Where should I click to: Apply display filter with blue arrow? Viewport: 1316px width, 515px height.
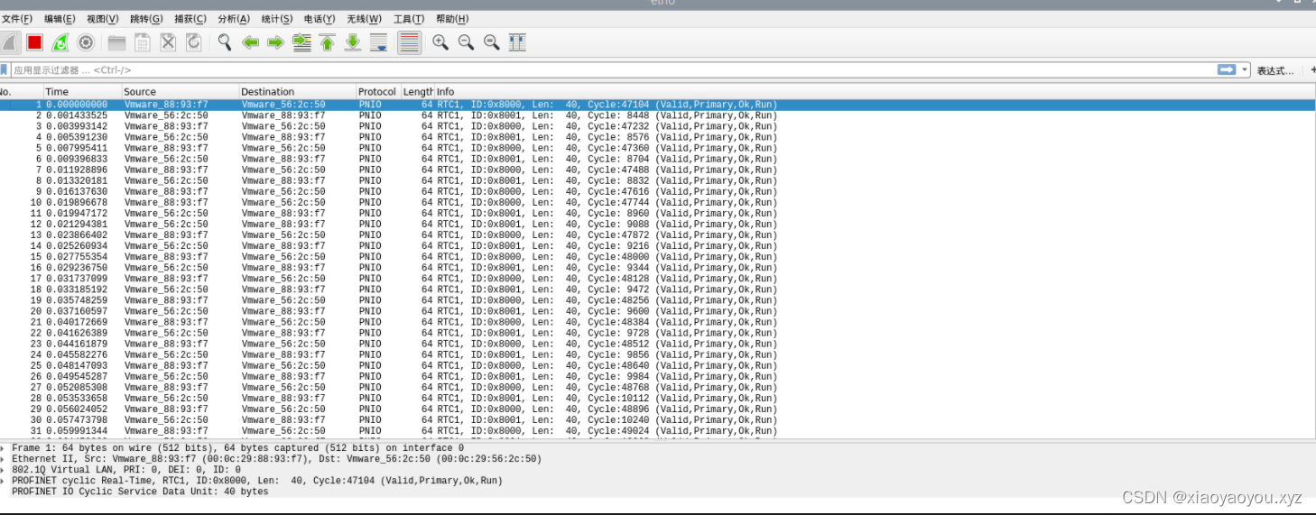point(1227,69)
